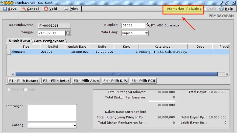
Task: Click the shrink window icon in title bar
Action: (x=221, y=3)
